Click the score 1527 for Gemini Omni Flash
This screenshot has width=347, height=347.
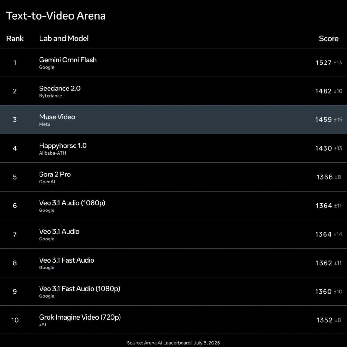[324, 63]
